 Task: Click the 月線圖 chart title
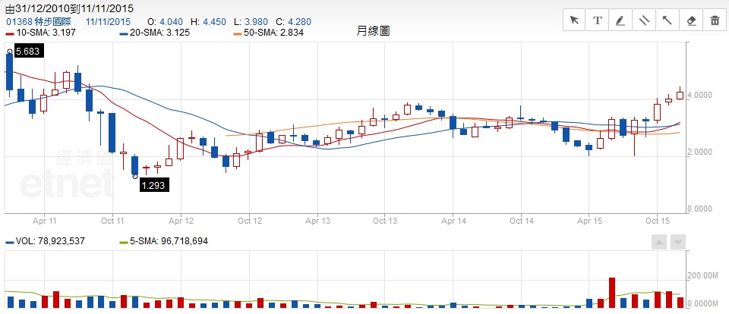click(x=373, y=31)
